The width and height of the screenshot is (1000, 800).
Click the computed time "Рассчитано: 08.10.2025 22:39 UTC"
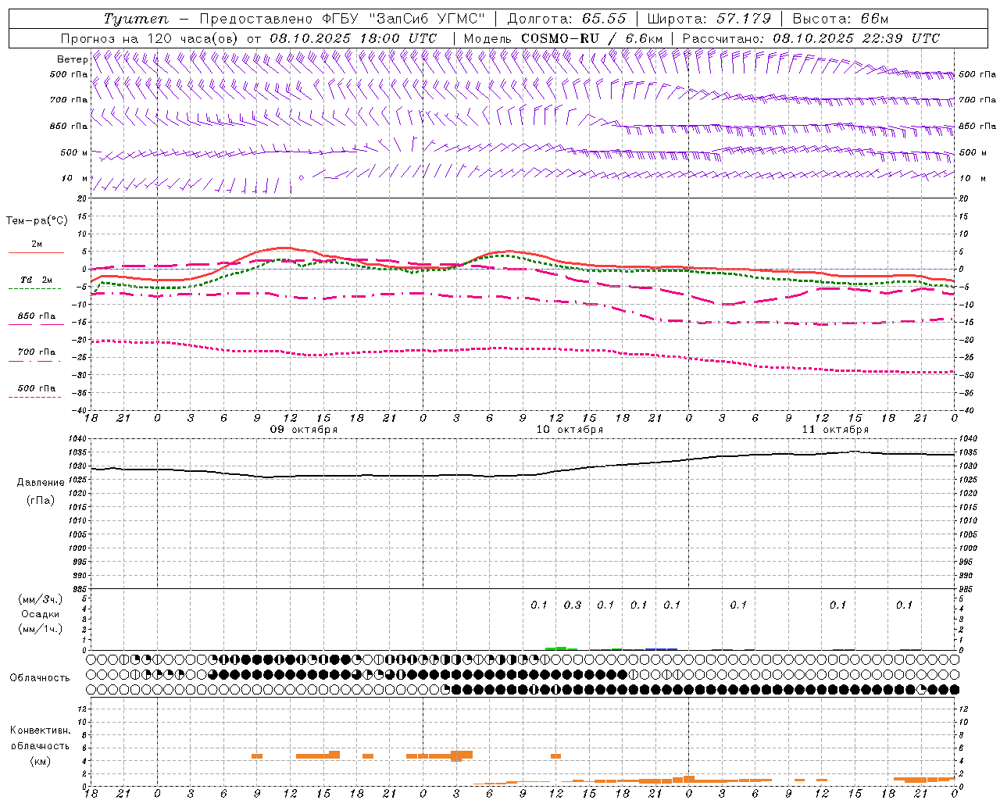(811, 38)
